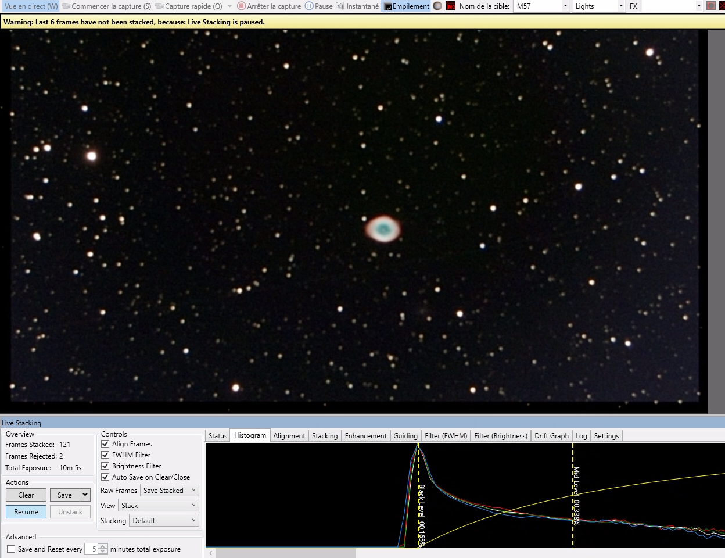Open View Stack dropdown
The width and height of the screenshot is (725, 558).
click(159, 506)
